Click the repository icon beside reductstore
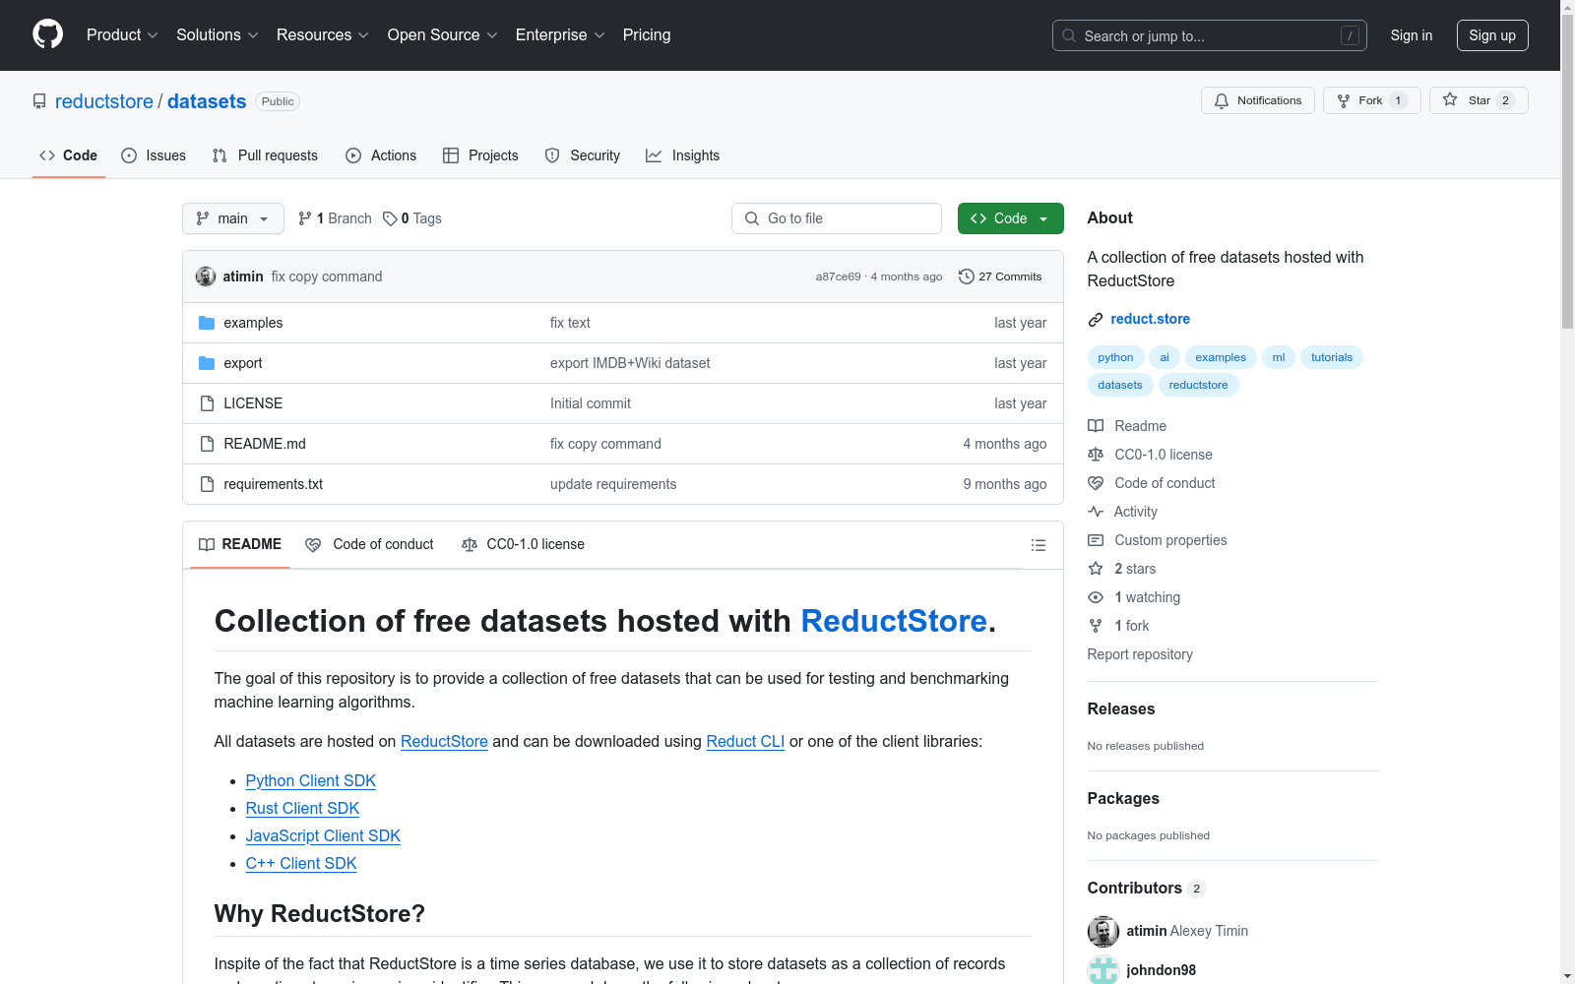The image size is (1575, 984). coord(39,101)
